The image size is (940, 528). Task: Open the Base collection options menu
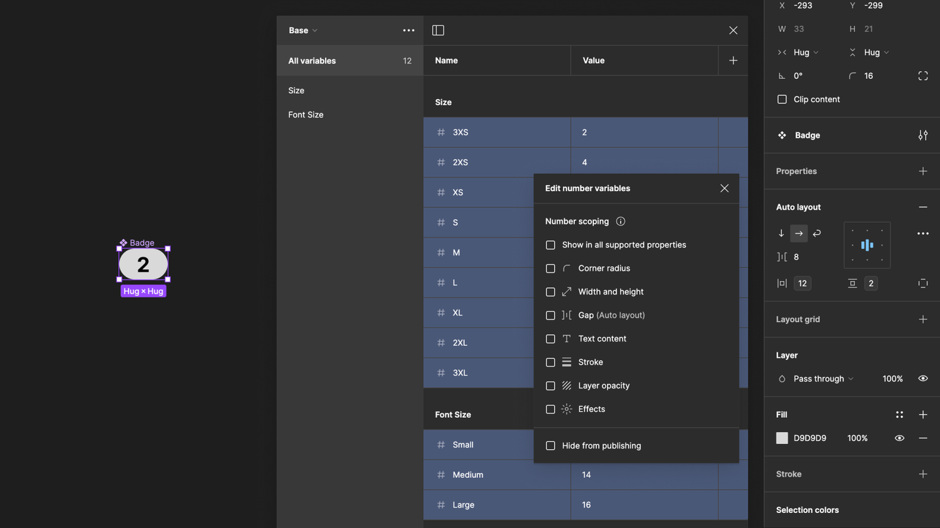click(x=409, y=31)
